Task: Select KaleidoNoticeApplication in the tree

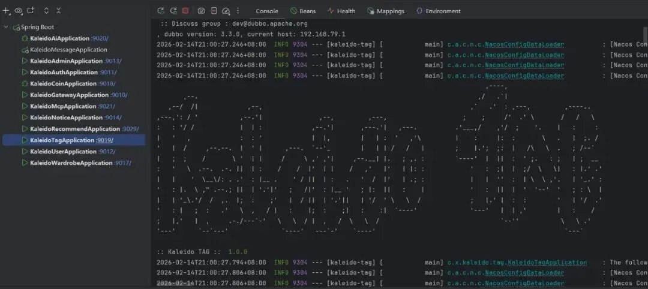Action: click(66, 118)
